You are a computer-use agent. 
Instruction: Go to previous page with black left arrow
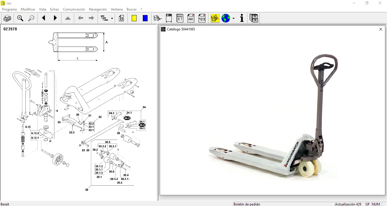[44, 18]
